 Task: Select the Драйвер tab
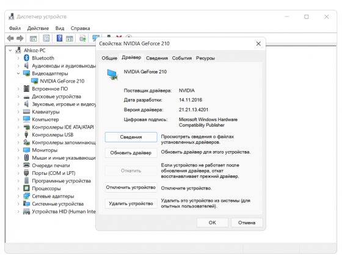coord(131,57)
